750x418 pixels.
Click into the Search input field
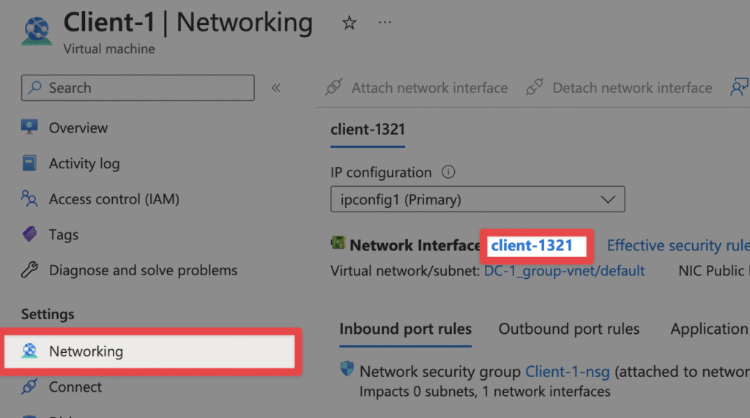pos(138,88)
